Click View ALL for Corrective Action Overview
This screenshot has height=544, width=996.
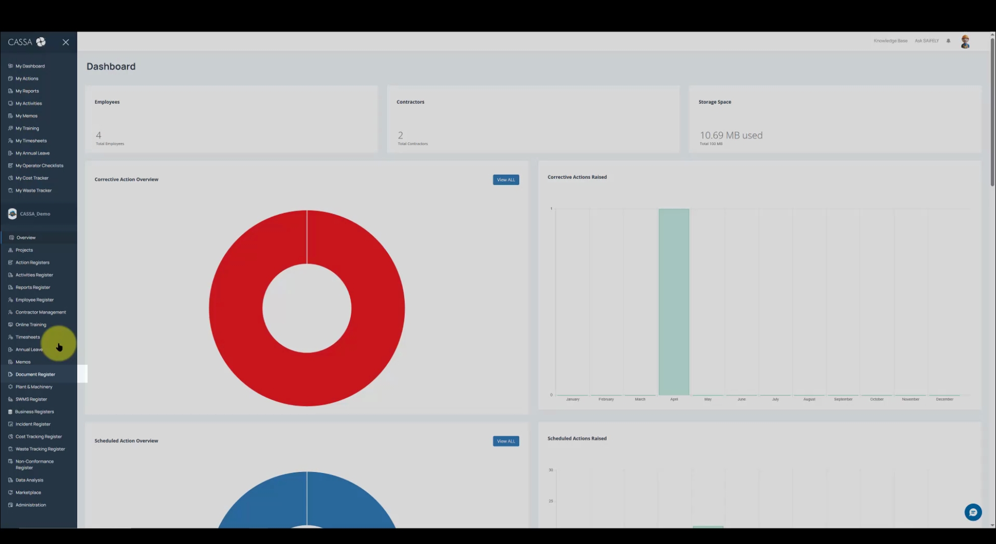point(506,180)
